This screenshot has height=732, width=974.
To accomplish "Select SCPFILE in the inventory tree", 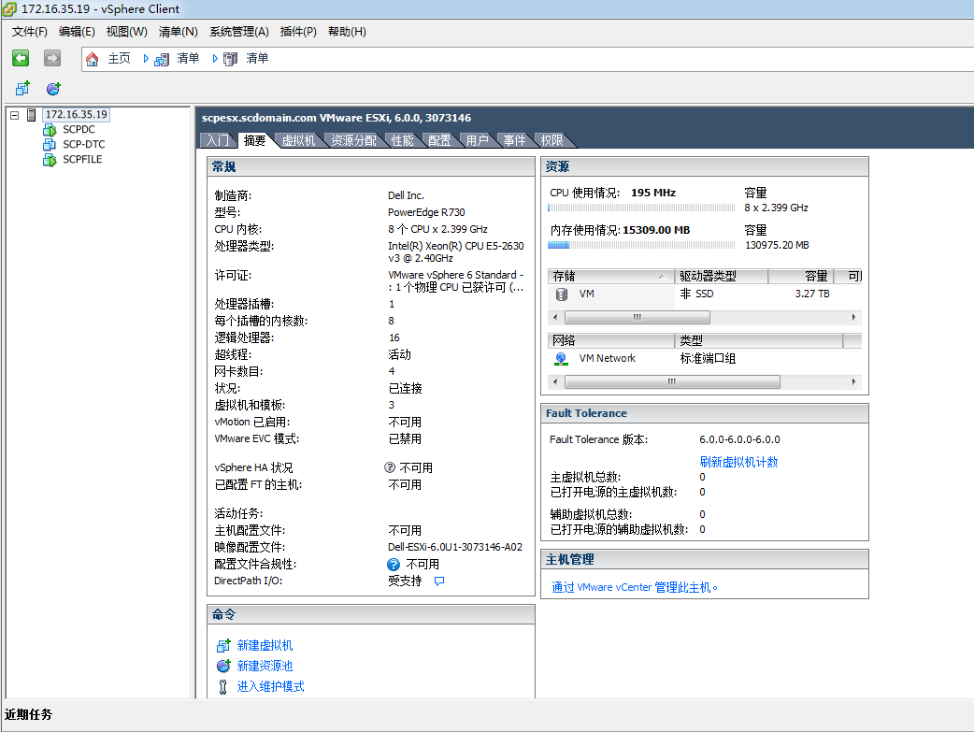I will click(82, 160).
